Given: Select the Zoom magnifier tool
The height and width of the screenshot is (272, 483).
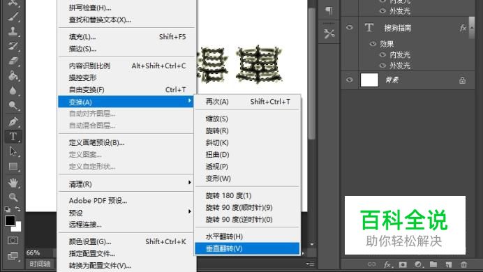Looking at the screenshot, I should (13, 197).
